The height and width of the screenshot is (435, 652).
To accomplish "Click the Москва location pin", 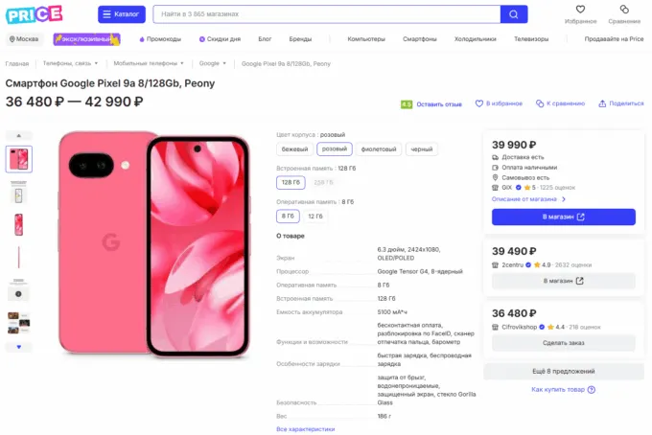I will 13,39.
